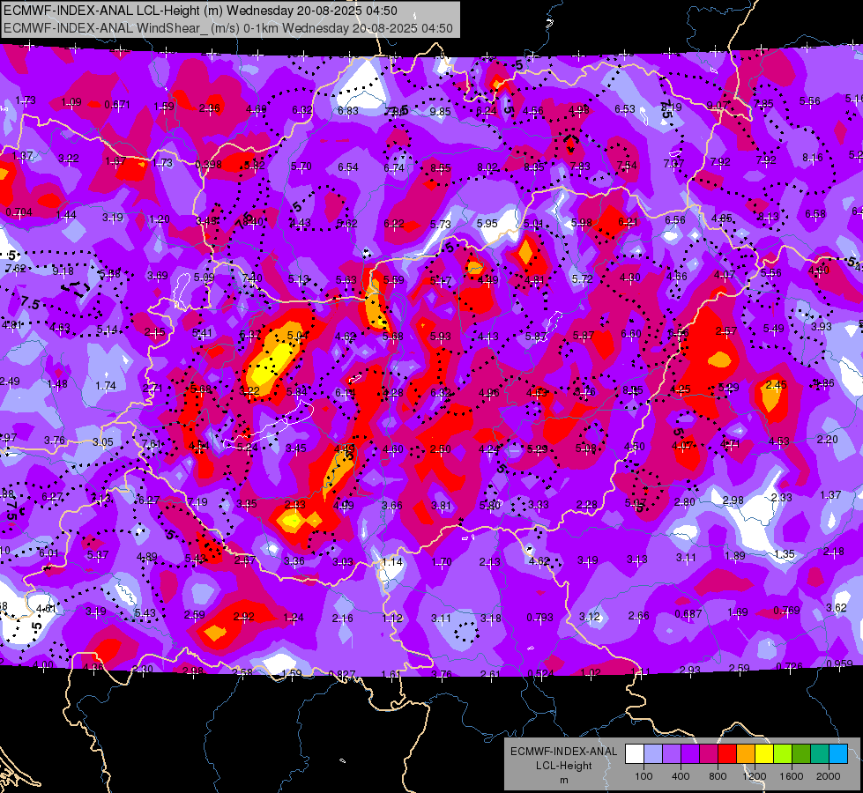Click the wind shear value 5.70

[x=301, y=166]
